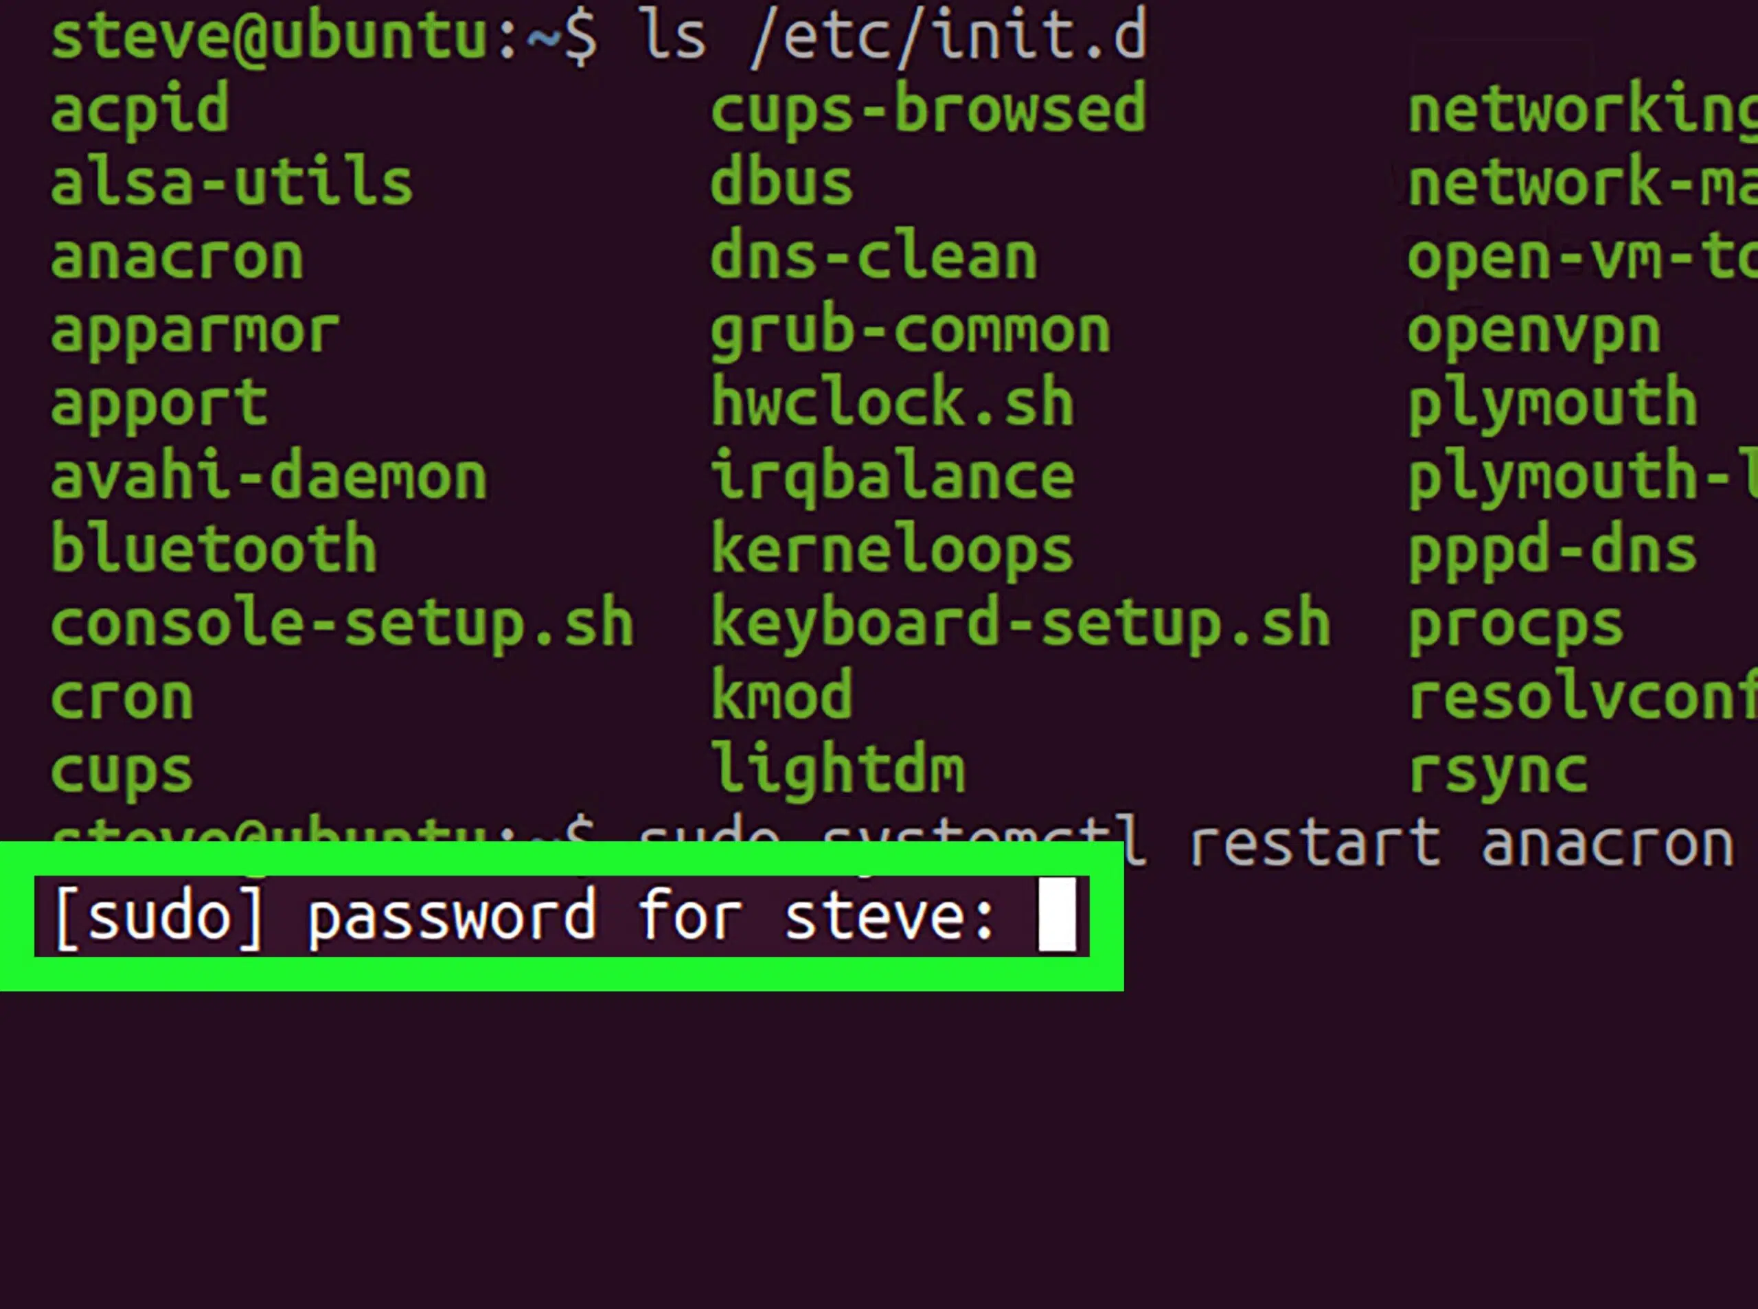Click the keyboard-setup.sh entry
The width and height of the screenshot is (1758, 1309).
(x=1020, y=624)
